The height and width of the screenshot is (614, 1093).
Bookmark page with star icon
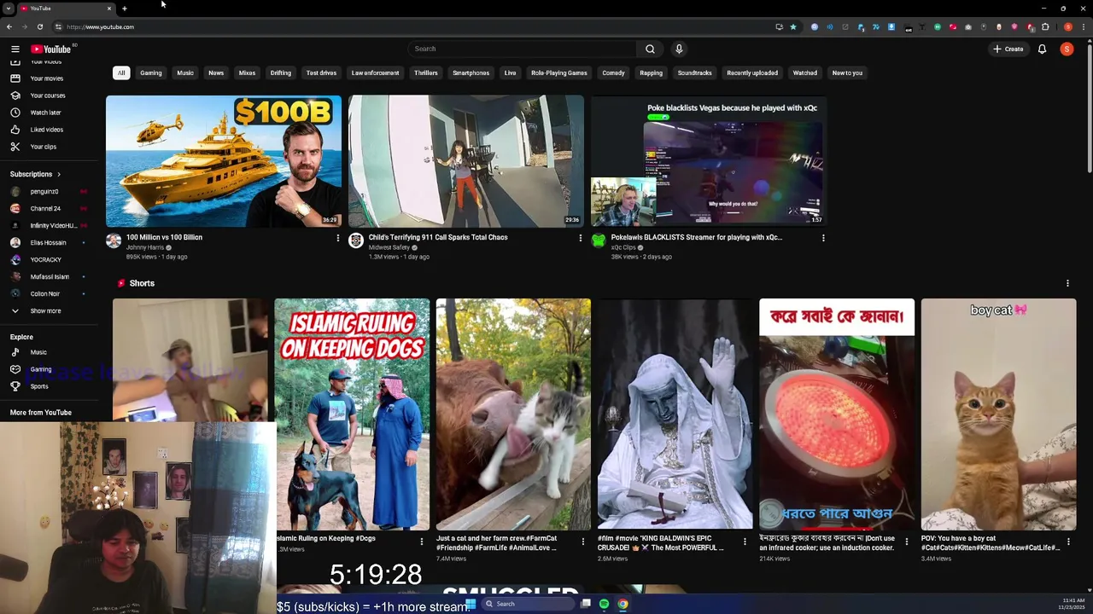792,26
